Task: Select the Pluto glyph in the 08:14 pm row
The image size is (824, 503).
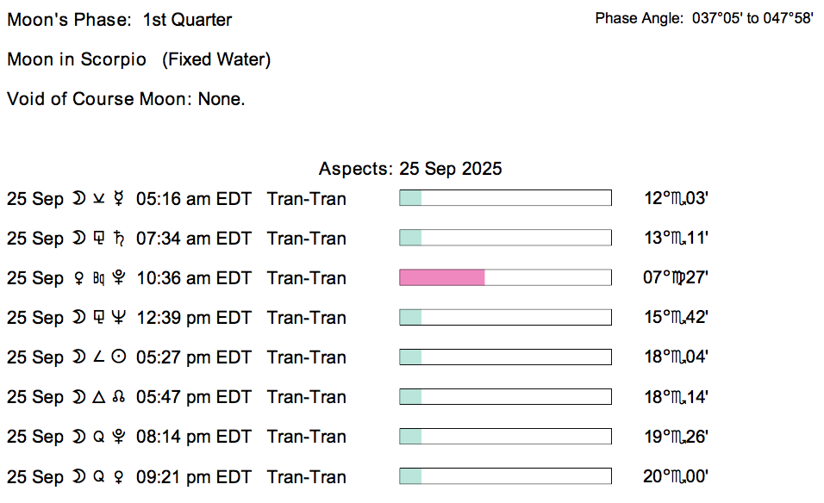Action: (119, 437)
